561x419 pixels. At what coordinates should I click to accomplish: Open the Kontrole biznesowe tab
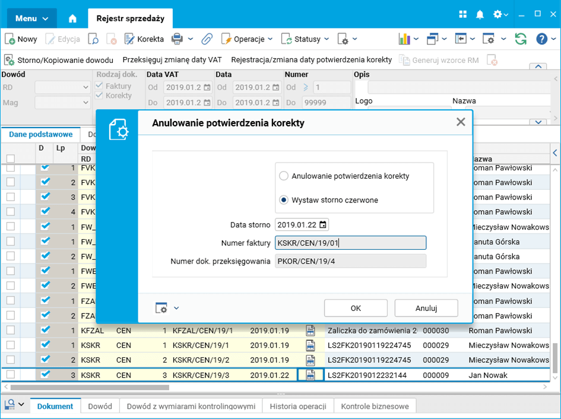click(x=375, y=407)
